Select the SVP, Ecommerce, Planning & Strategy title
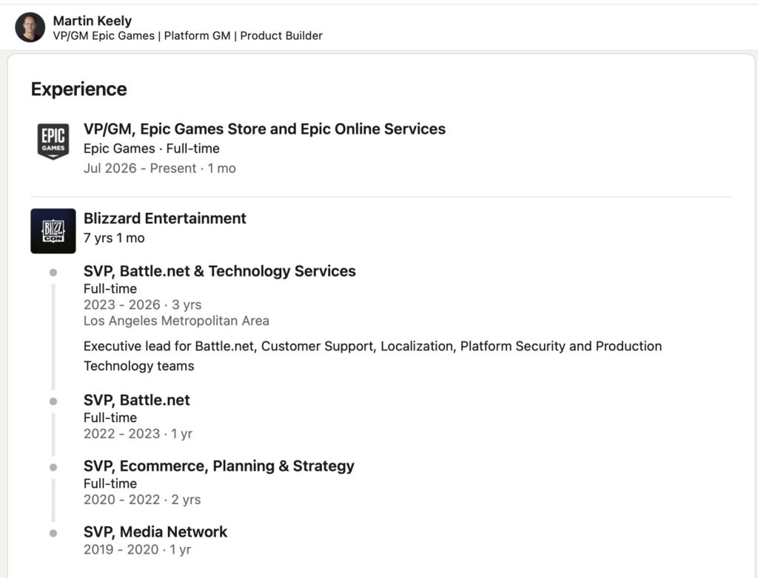 (x=219, y=466)
